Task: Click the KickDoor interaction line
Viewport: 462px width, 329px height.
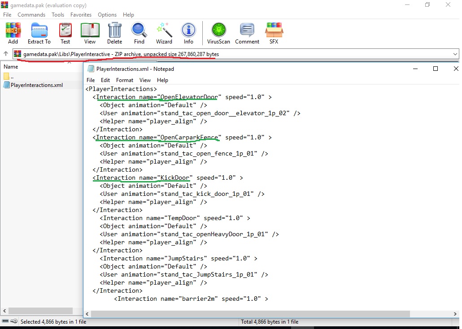Action: pyautogui.click(x=168, y=178)
